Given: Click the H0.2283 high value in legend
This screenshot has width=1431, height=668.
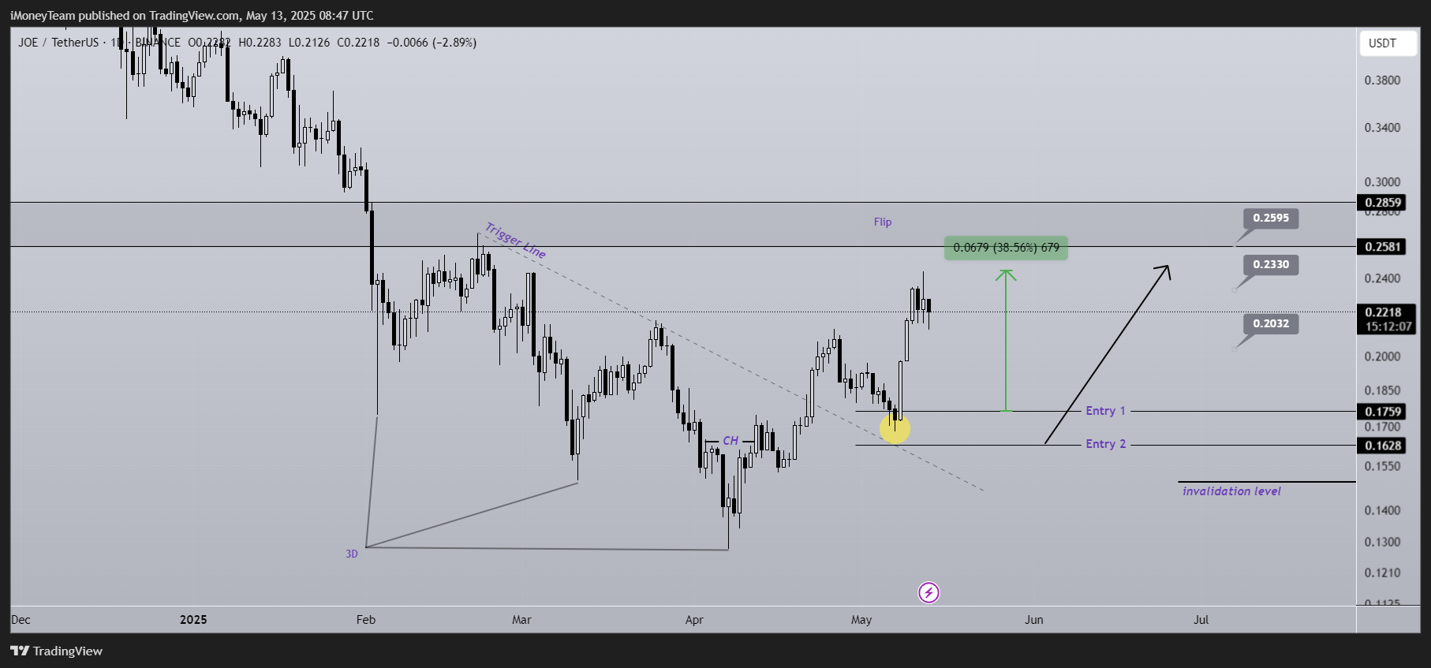Looking at the screenshot, I should (260, 43).
